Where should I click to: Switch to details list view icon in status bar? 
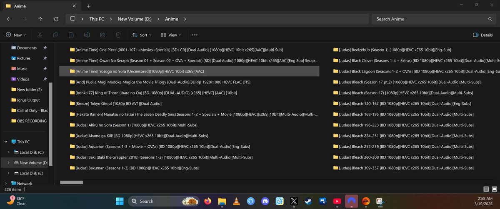coord(486,189)
